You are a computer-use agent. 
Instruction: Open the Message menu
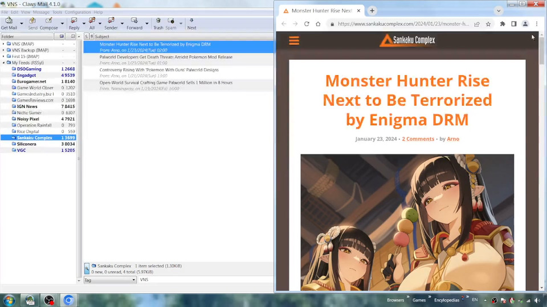pos(41,12)
